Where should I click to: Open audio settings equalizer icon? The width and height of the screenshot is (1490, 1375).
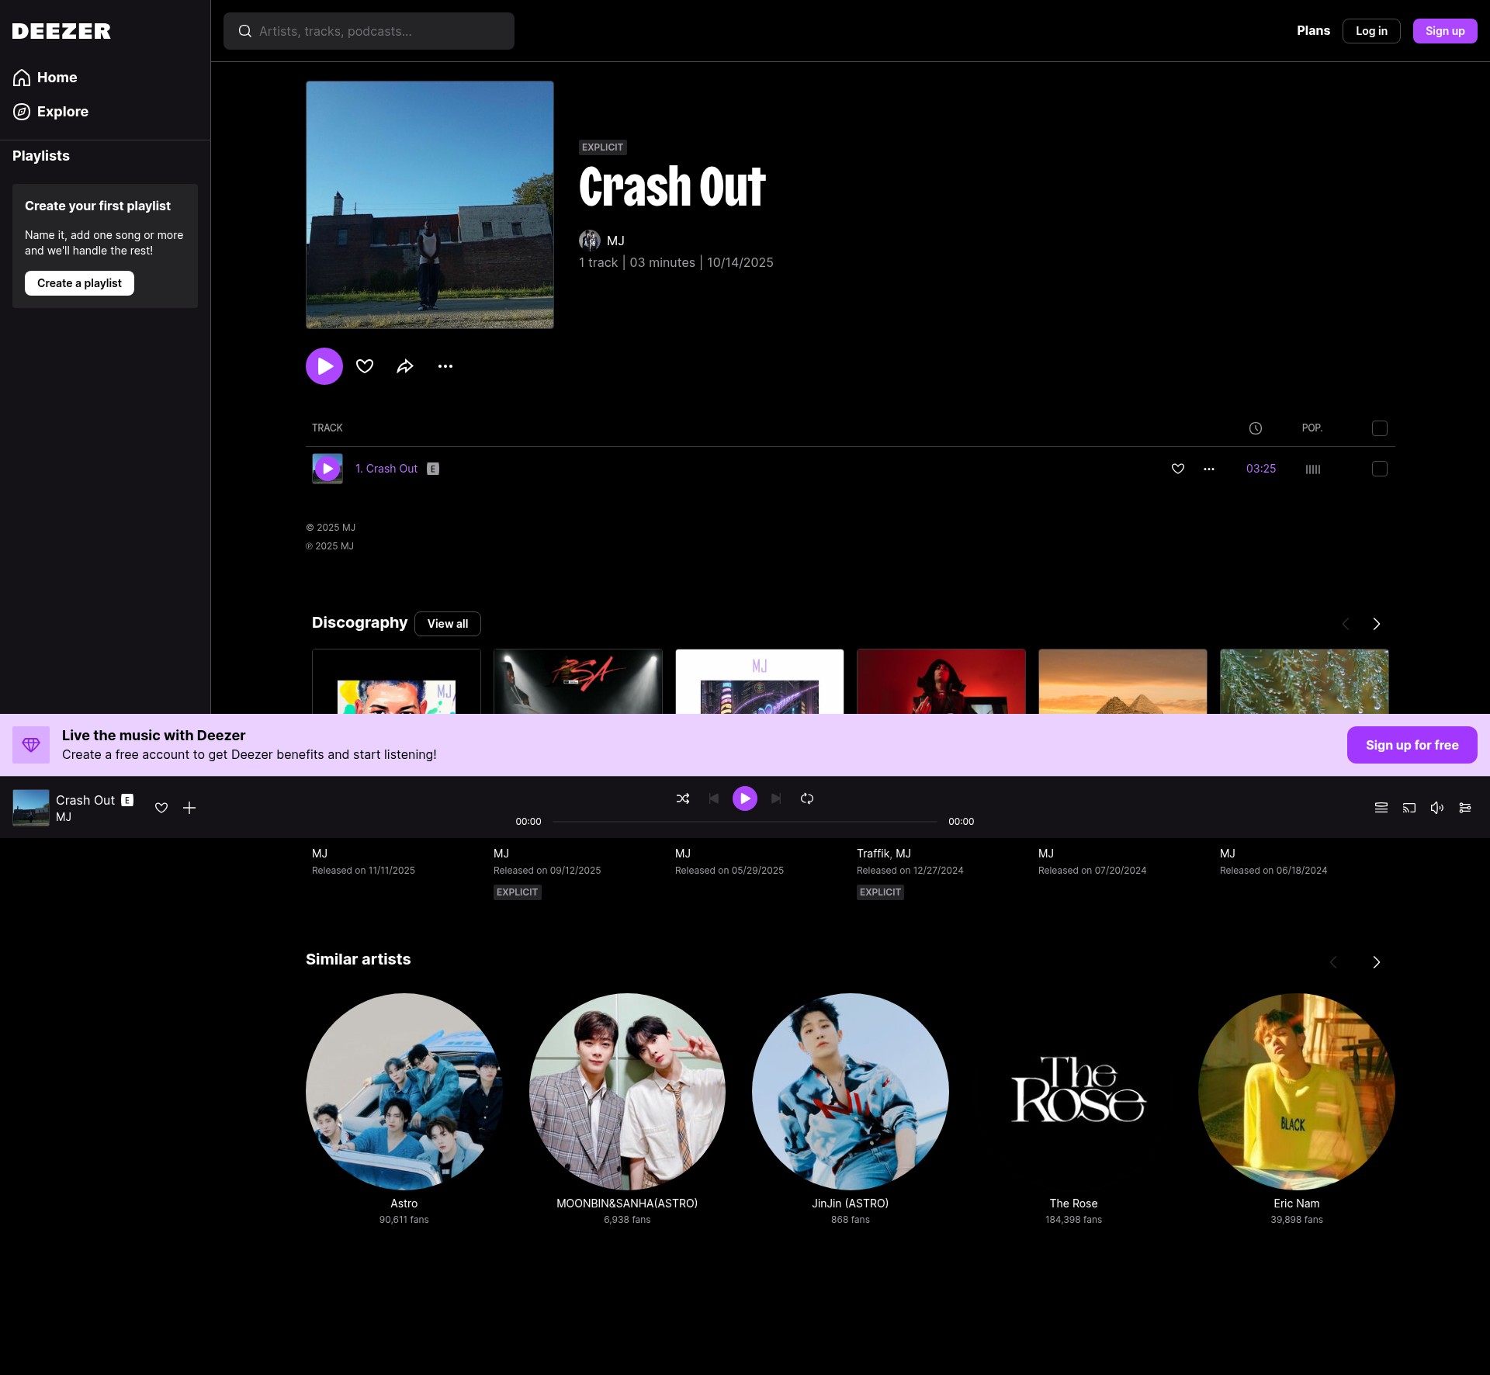click(x=1465, y=808)
